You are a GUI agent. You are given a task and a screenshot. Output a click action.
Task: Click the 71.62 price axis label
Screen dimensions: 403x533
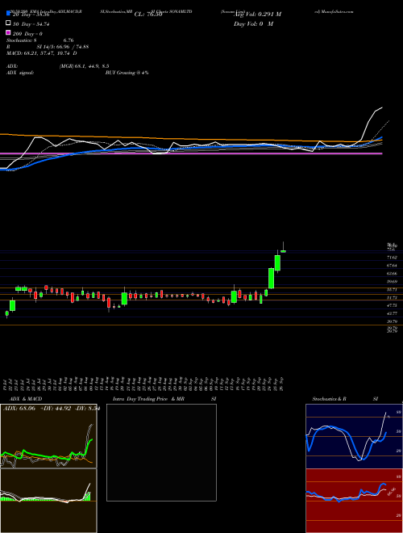coord(392,258)
